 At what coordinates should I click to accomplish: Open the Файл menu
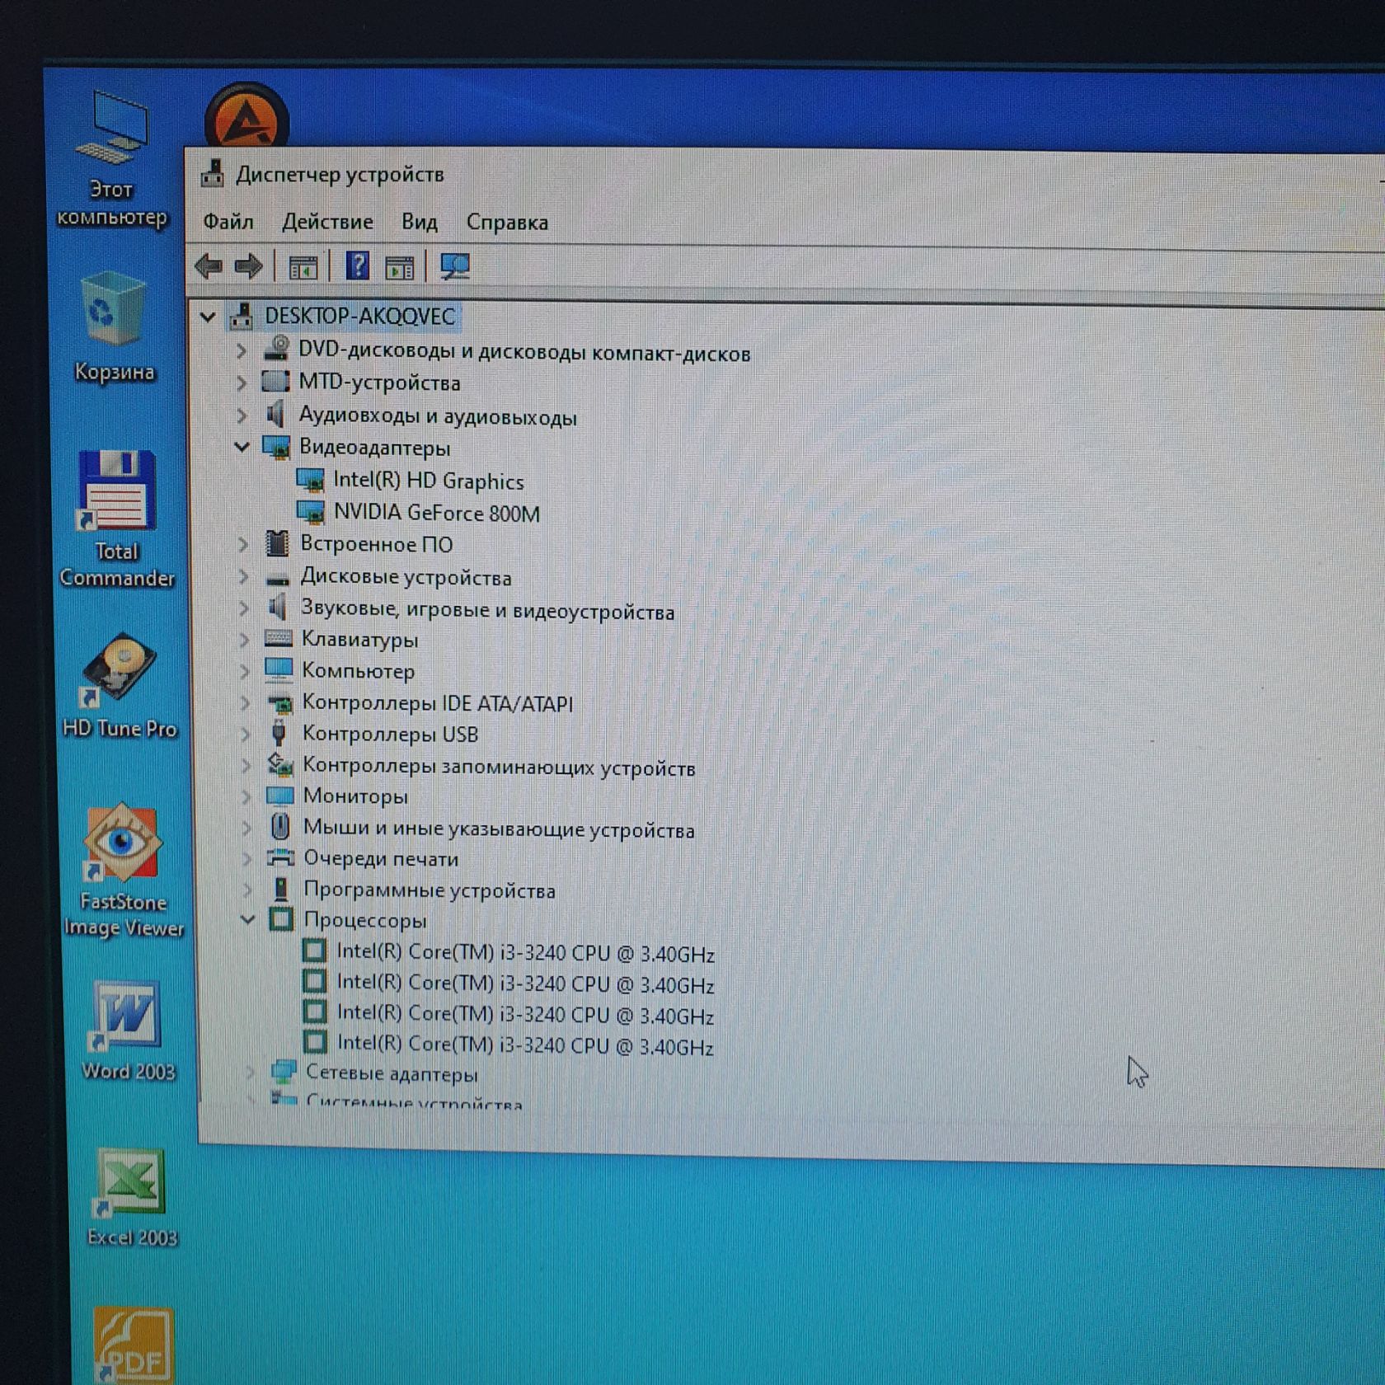click(228, 222)
